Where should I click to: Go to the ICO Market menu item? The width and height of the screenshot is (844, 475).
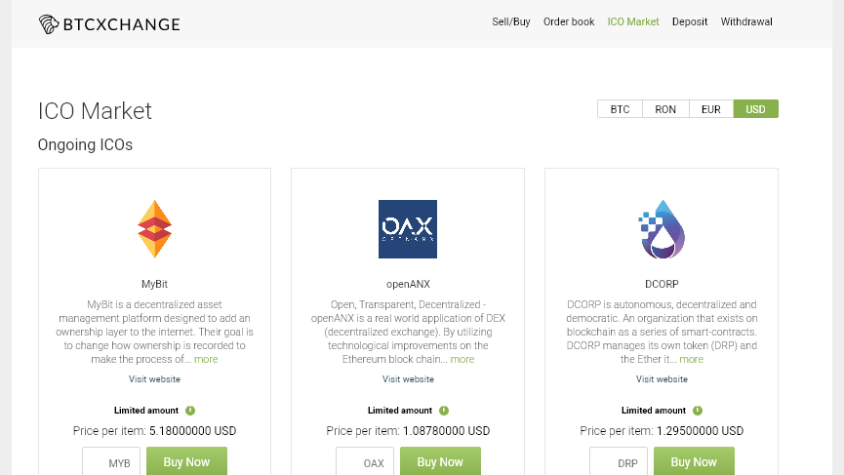coord(633,22)
